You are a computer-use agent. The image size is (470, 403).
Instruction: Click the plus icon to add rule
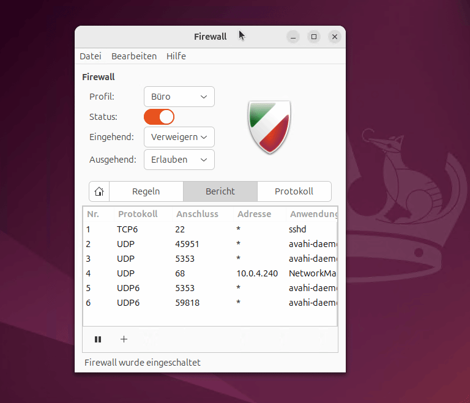point(124,339)
